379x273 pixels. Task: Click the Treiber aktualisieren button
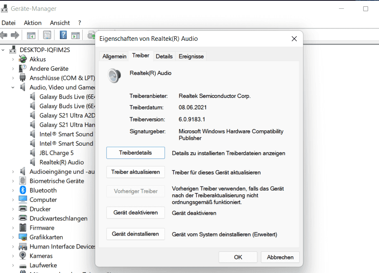(x=136, y=172)
